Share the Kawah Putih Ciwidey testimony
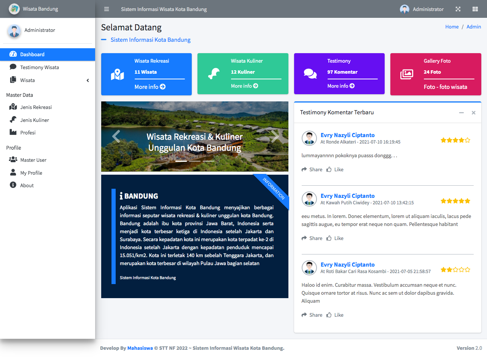Screen dimensions: 487x357 [312, 239]
